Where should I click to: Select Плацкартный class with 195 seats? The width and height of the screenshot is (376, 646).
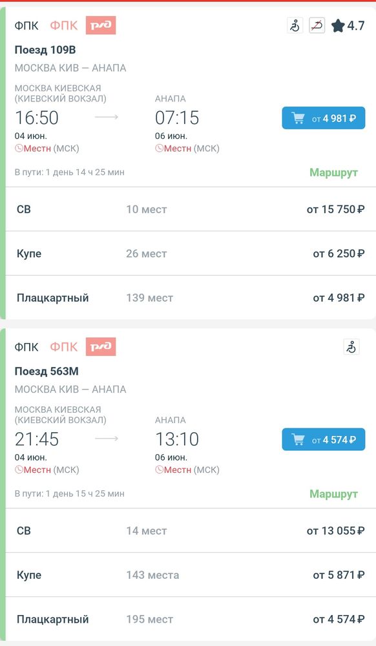tap(191, 619)
